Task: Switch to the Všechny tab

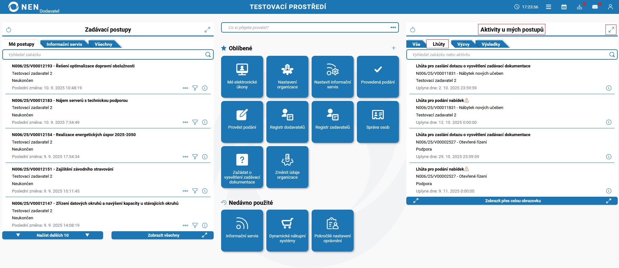Action: (x=103, y=44)
